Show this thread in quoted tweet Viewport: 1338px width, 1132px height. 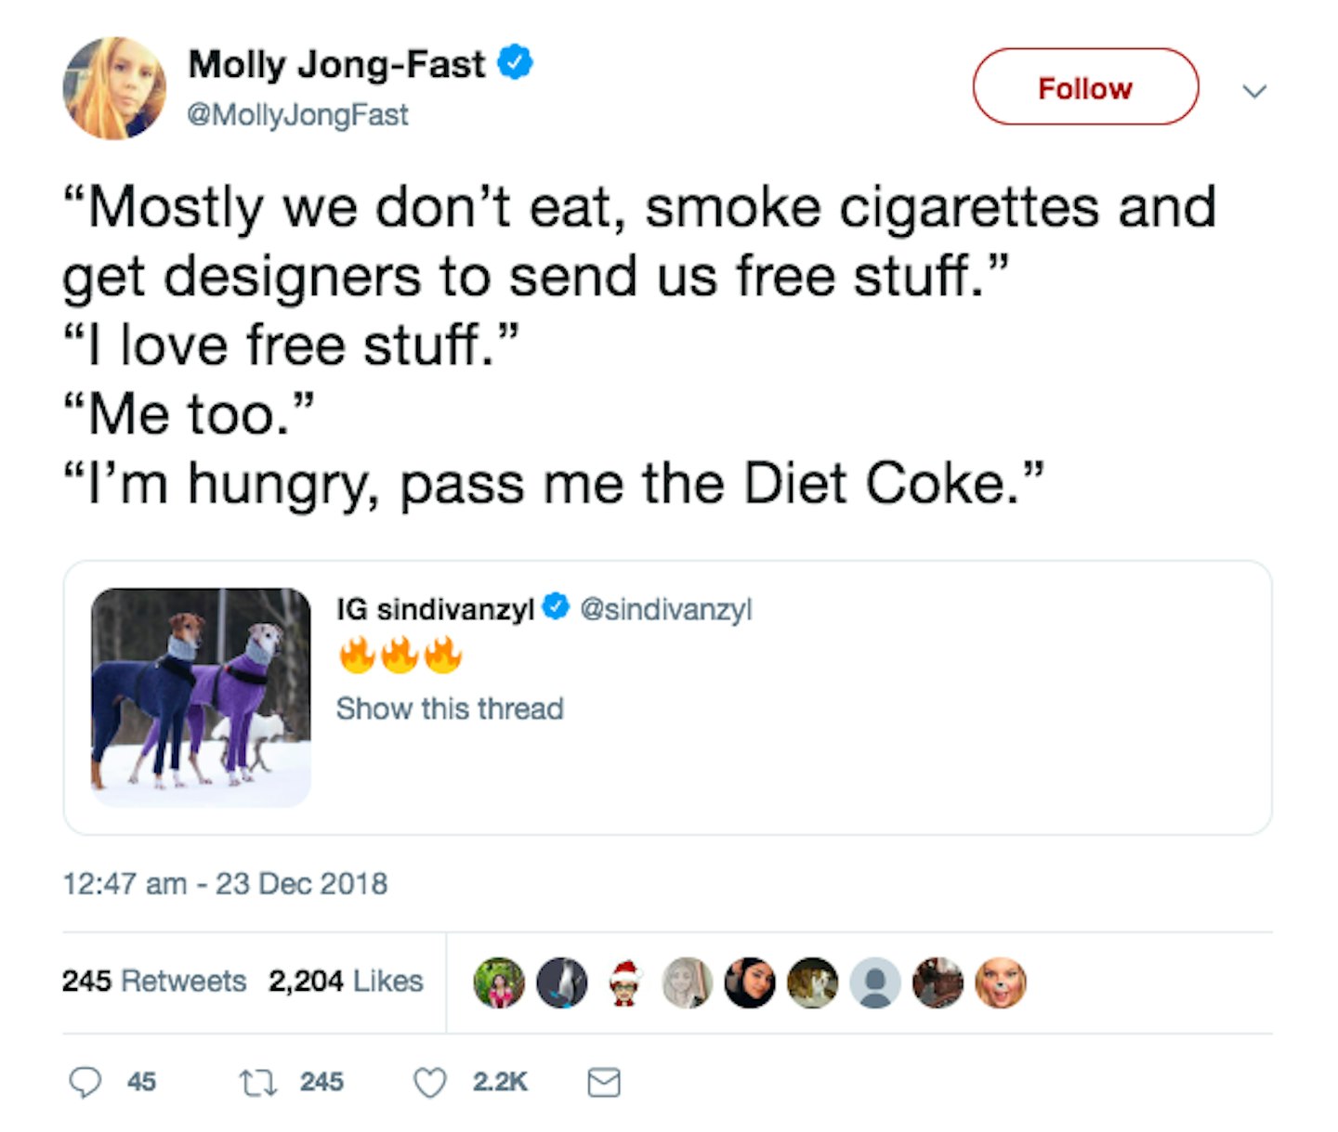pyautogui.click(x=450, y=709)
